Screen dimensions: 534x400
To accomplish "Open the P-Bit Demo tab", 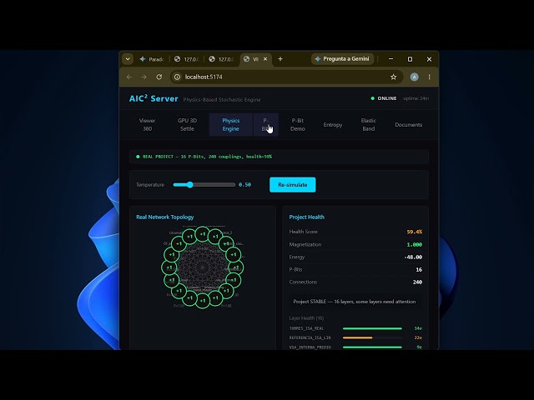I will (298, 124).
